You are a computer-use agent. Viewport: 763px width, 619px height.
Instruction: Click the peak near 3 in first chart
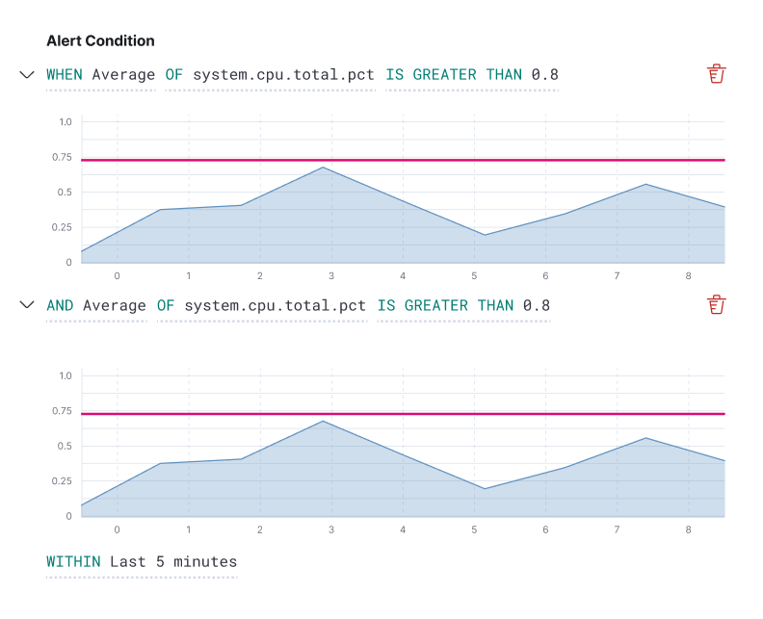323,168
